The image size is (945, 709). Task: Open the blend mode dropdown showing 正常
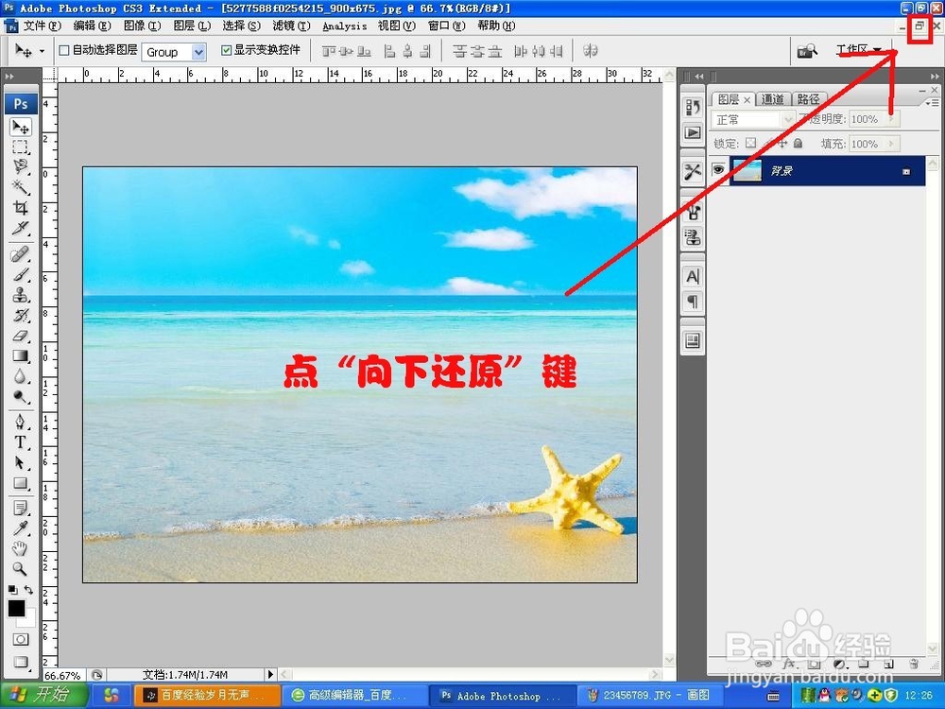point(751,119)
